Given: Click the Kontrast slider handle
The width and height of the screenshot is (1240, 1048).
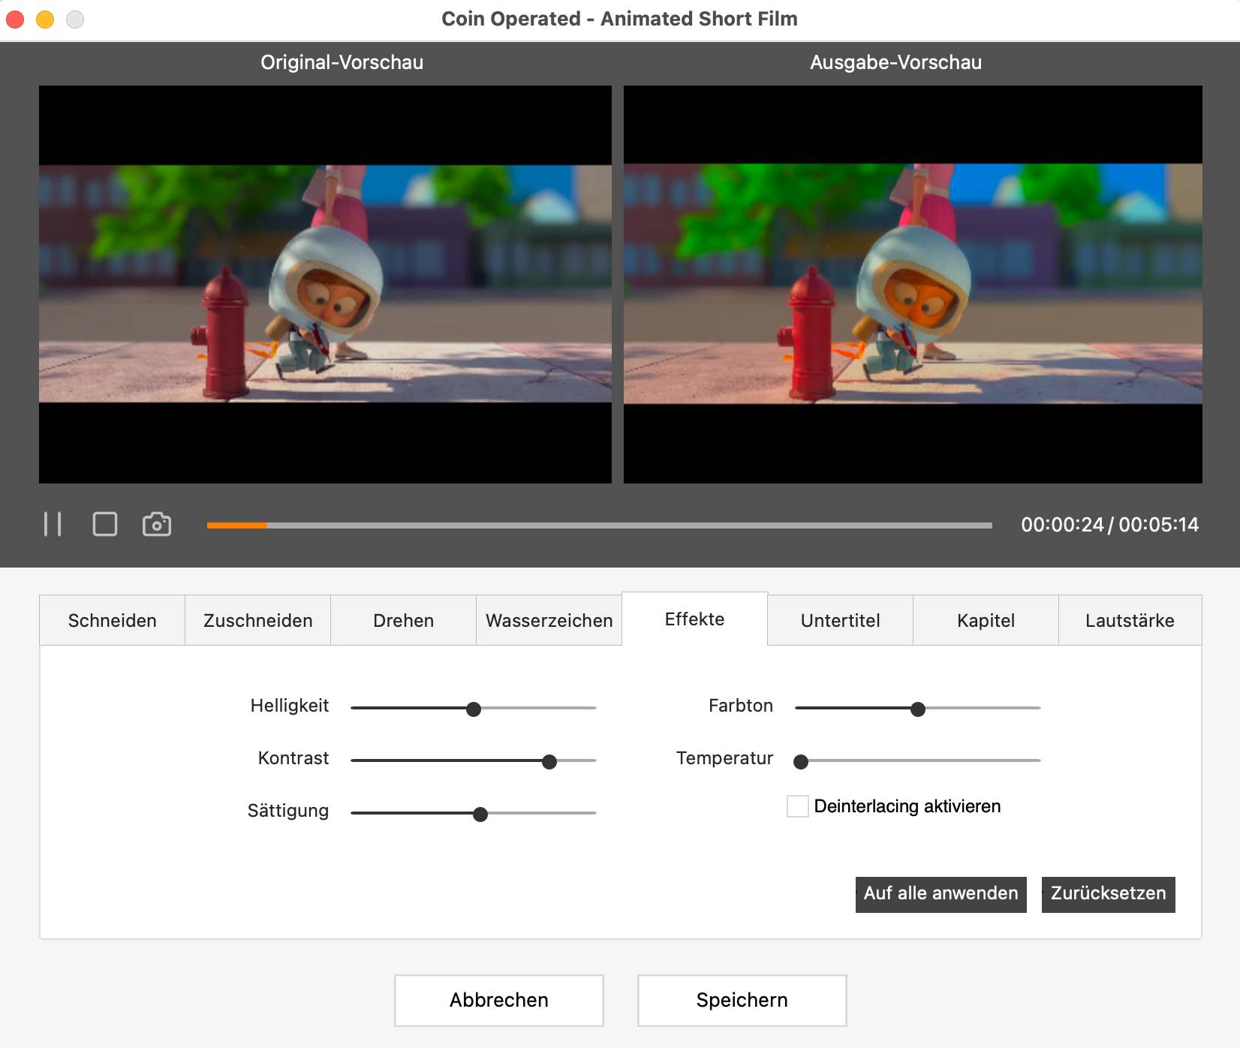Looking at the screenshot, I should (x=550, y=761).
